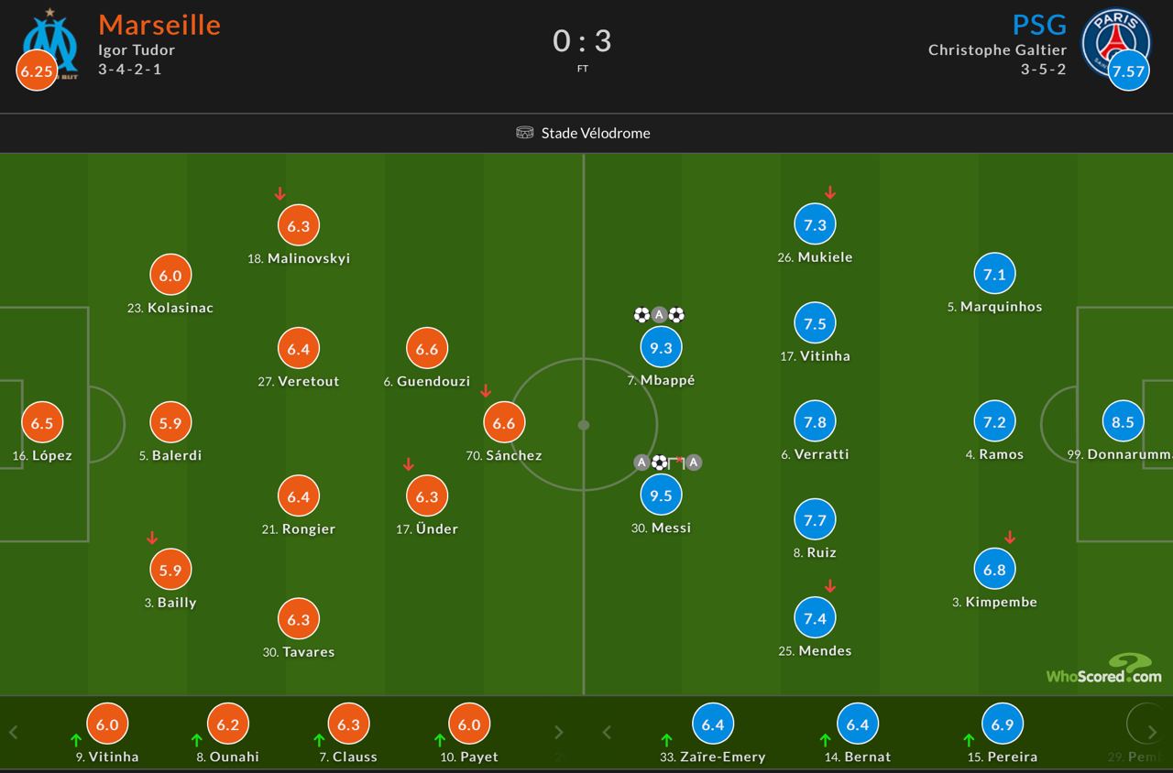
Task: Click the red substituted-off arrow above Malinovskyi
Action: [x=280, y=194]
